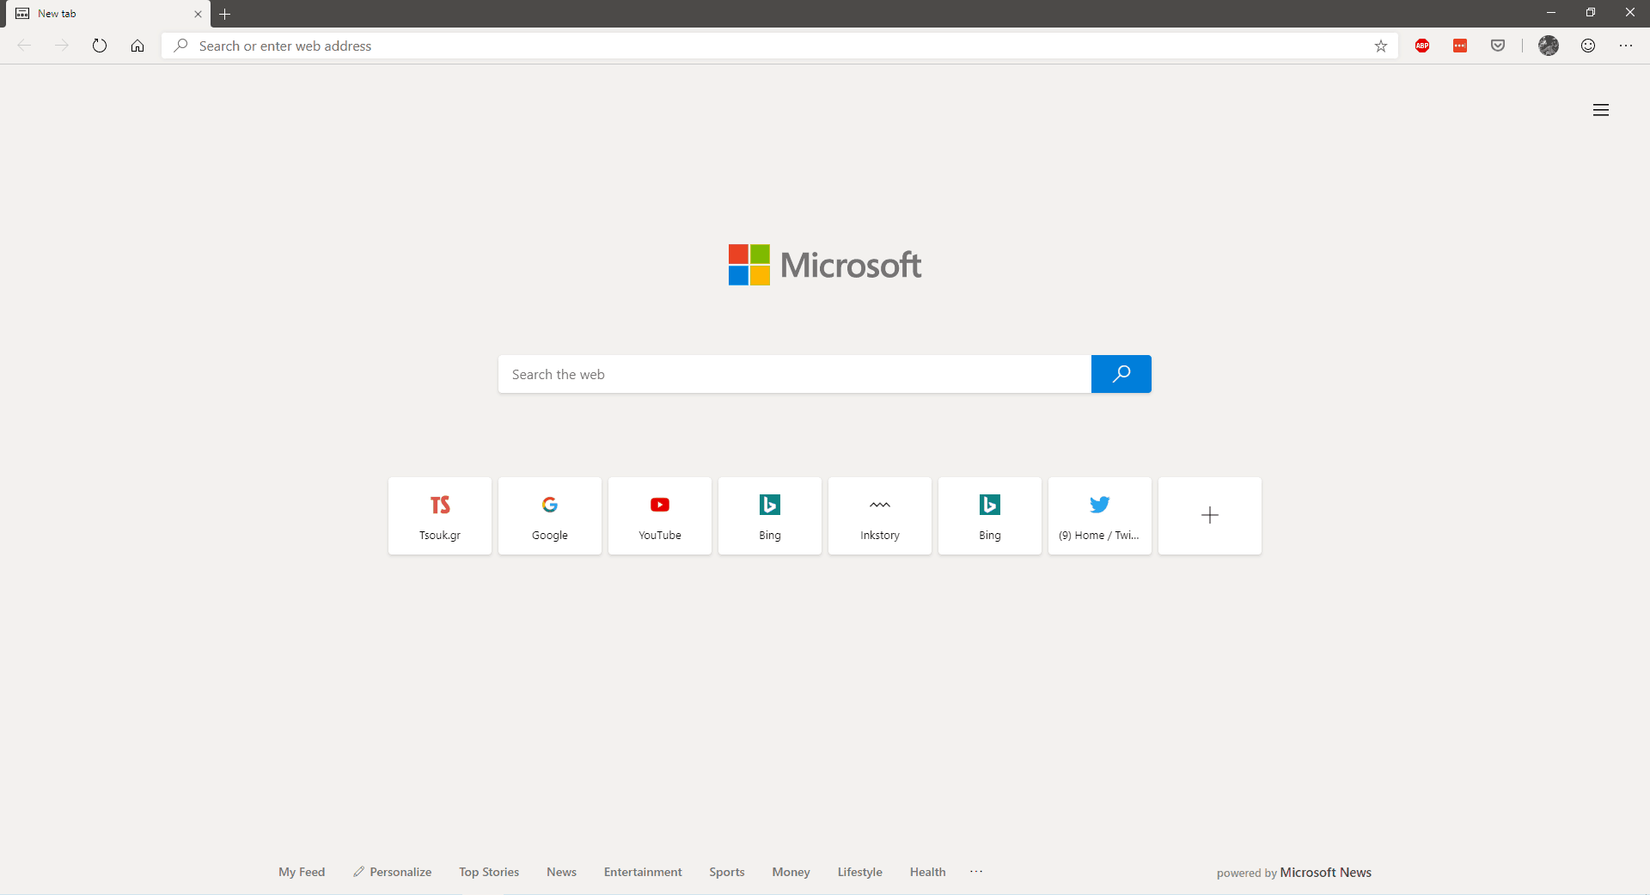The image size is (1650, 895).
Task: Open the YouTube quick link tile
Action: pyautogui.click(x=660, y=516)
